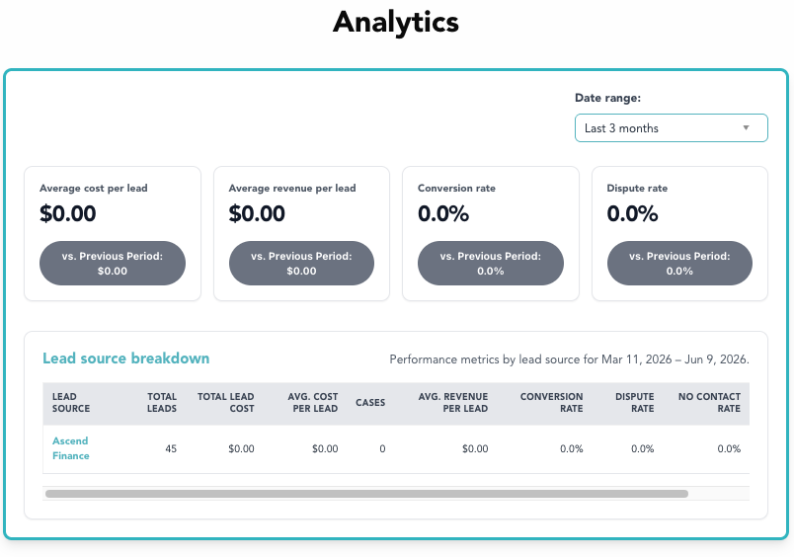Click the Conversion rate previous period badge
The image size is (794, 557).
491,264
